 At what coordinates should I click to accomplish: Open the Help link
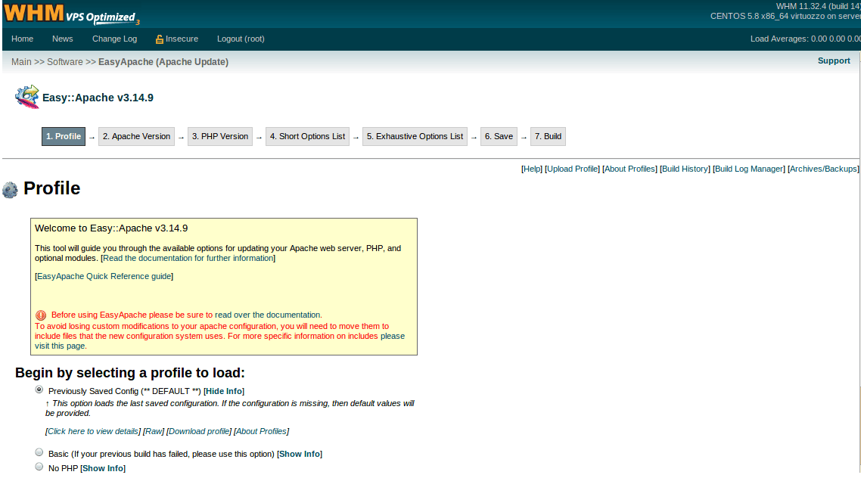click(532, 169)
